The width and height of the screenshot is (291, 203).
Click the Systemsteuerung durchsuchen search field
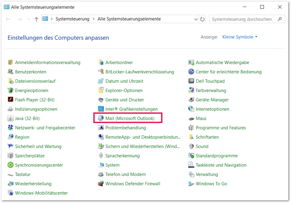pos(242,19)
